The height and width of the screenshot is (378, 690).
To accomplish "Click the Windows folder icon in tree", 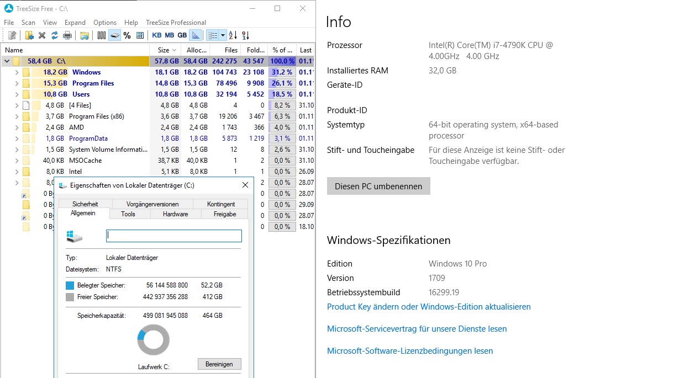I will (26, 72).
